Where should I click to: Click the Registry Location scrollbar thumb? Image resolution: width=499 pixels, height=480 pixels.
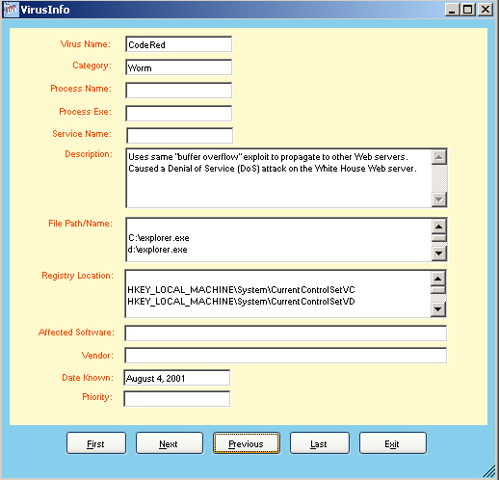438,290
